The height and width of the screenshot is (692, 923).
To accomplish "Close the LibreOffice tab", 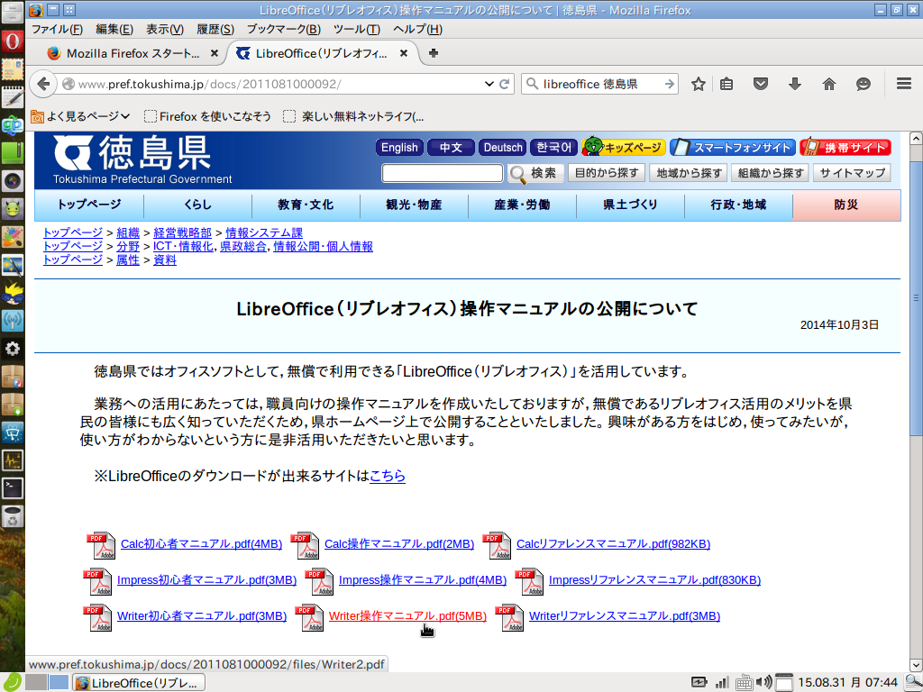I will 403,53.
